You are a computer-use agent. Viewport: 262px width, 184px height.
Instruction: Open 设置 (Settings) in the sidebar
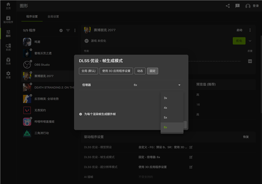tap(8, 75)
